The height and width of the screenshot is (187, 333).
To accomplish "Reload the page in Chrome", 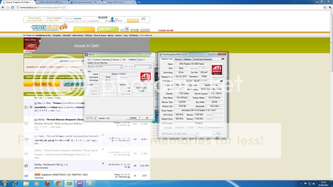I will 13,7.
